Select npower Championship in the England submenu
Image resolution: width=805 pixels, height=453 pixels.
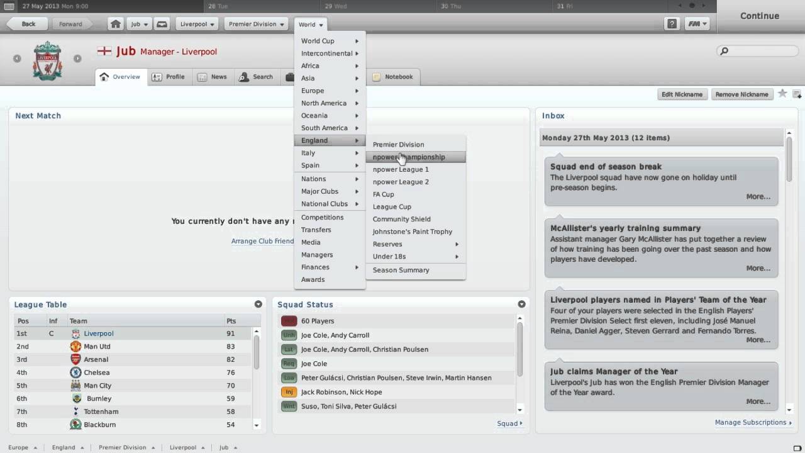(x=416, y=157)
